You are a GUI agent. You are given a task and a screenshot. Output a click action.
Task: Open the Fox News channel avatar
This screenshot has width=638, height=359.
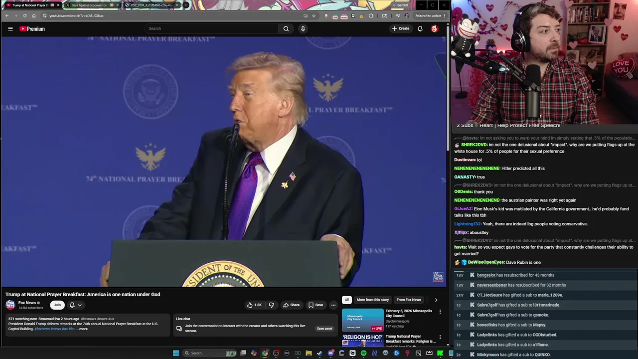click(10, 305)
